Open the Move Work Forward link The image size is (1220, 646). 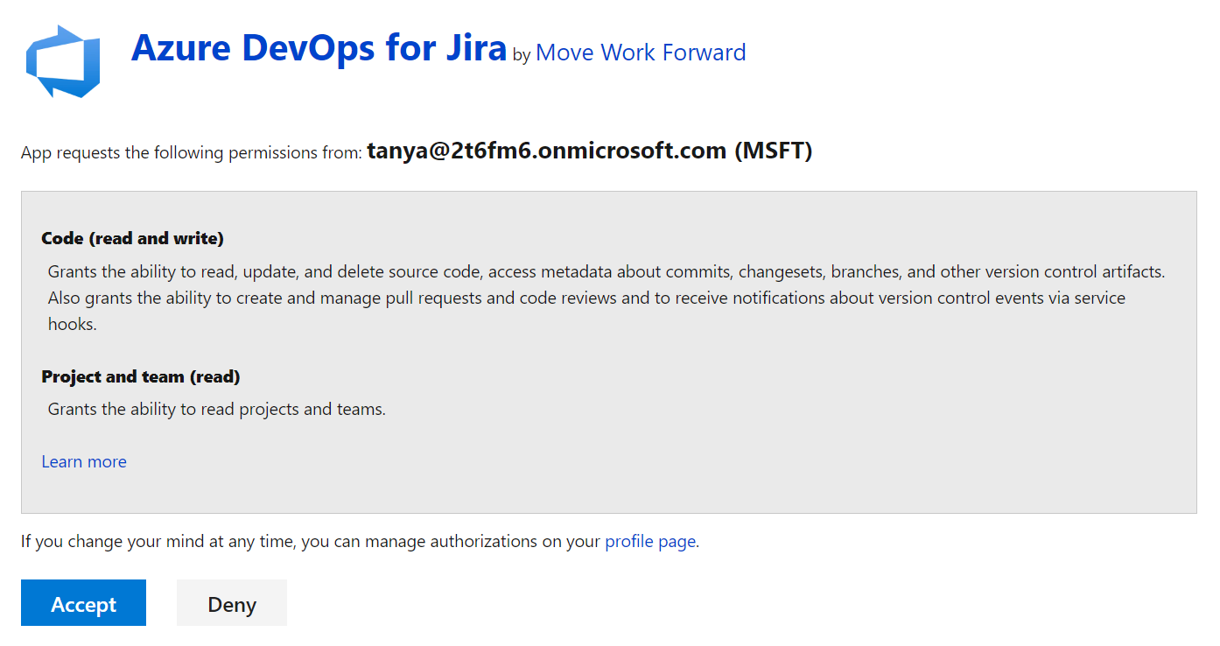pyautogui.click(x=640, y=53)
